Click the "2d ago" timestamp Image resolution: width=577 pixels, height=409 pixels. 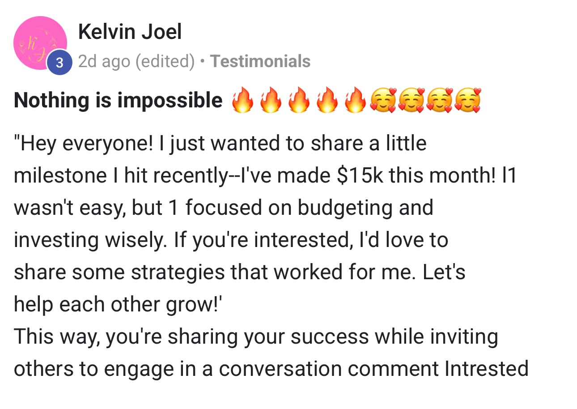(104, 61)
